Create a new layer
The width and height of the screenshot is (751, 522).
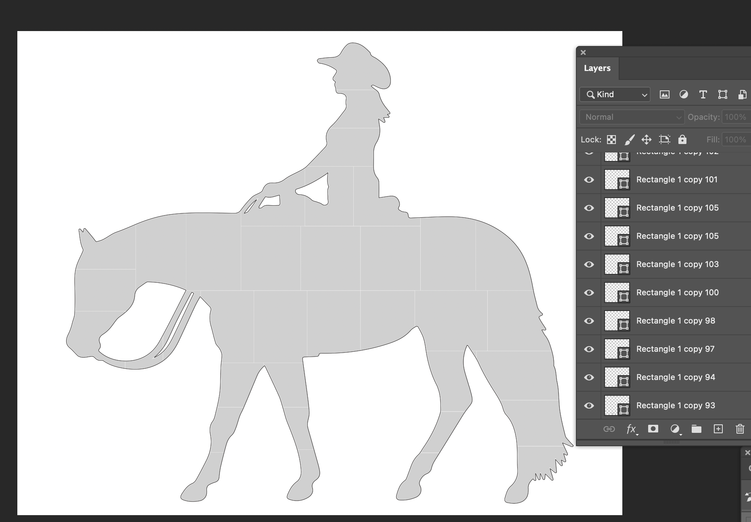tap(718, 429)
